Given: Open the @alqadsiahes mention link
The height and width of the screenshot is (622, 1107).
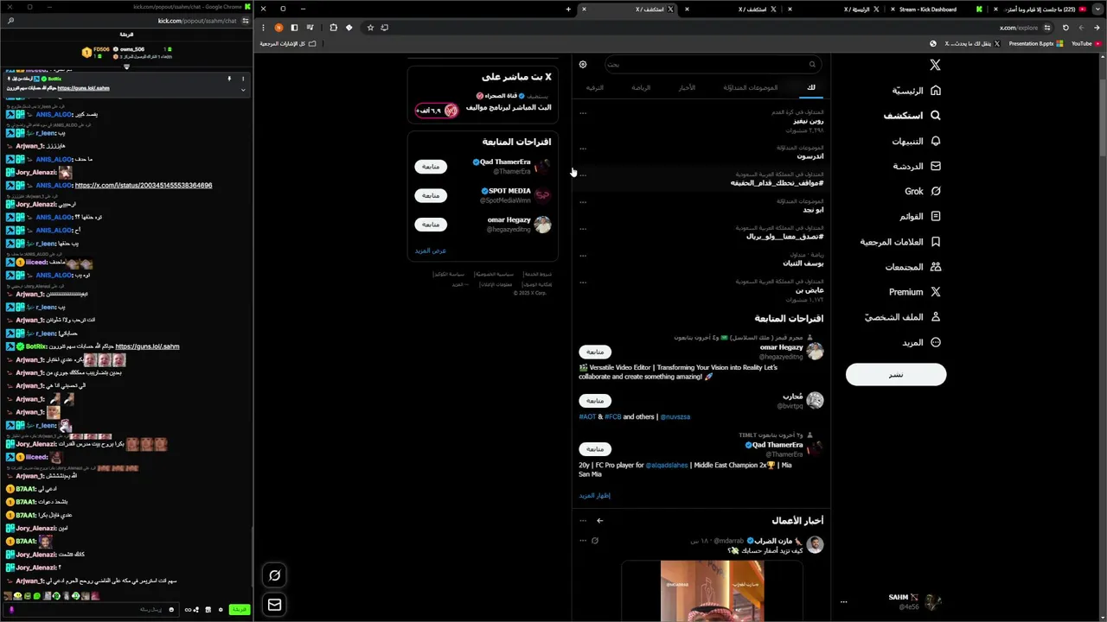Looking at the screenshot, I should (667, 465).
